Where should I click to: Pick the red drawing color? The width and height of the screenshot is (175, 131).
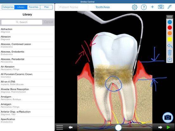click(x=170, y=28)
